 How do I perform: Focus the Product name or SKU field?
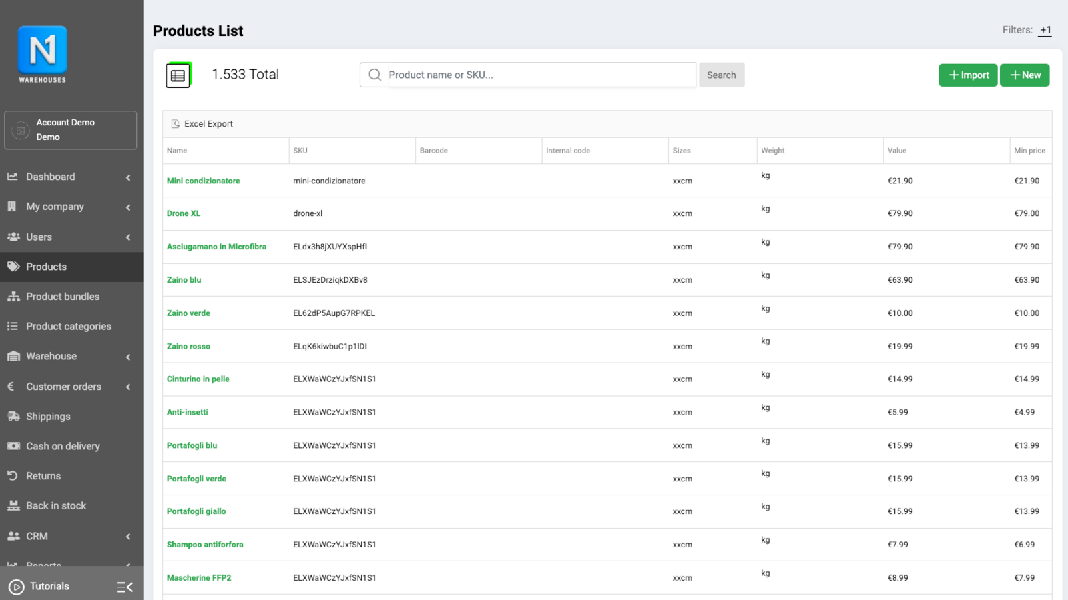541,75
